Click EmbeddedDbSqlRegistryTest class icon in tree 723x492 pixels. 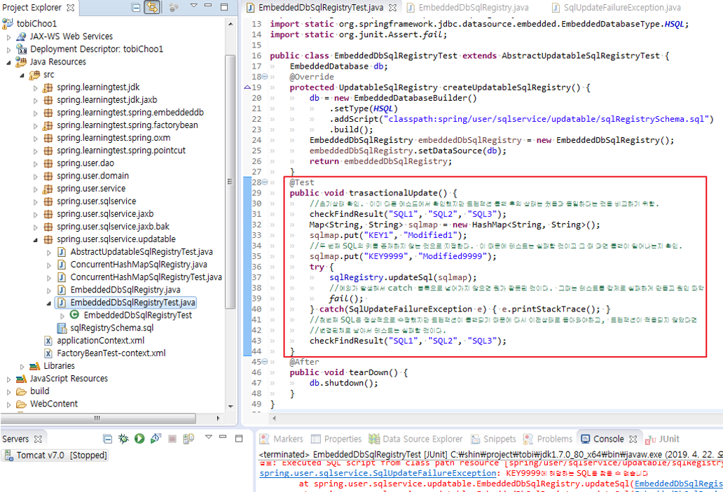point(74,315)
